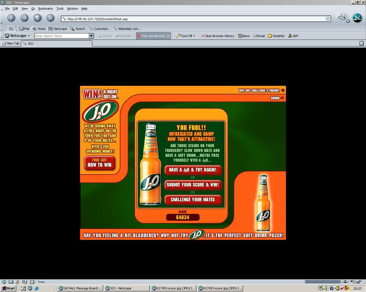Open the Address Book icon in status bar

pyautogui.click(x=32, y=282)
